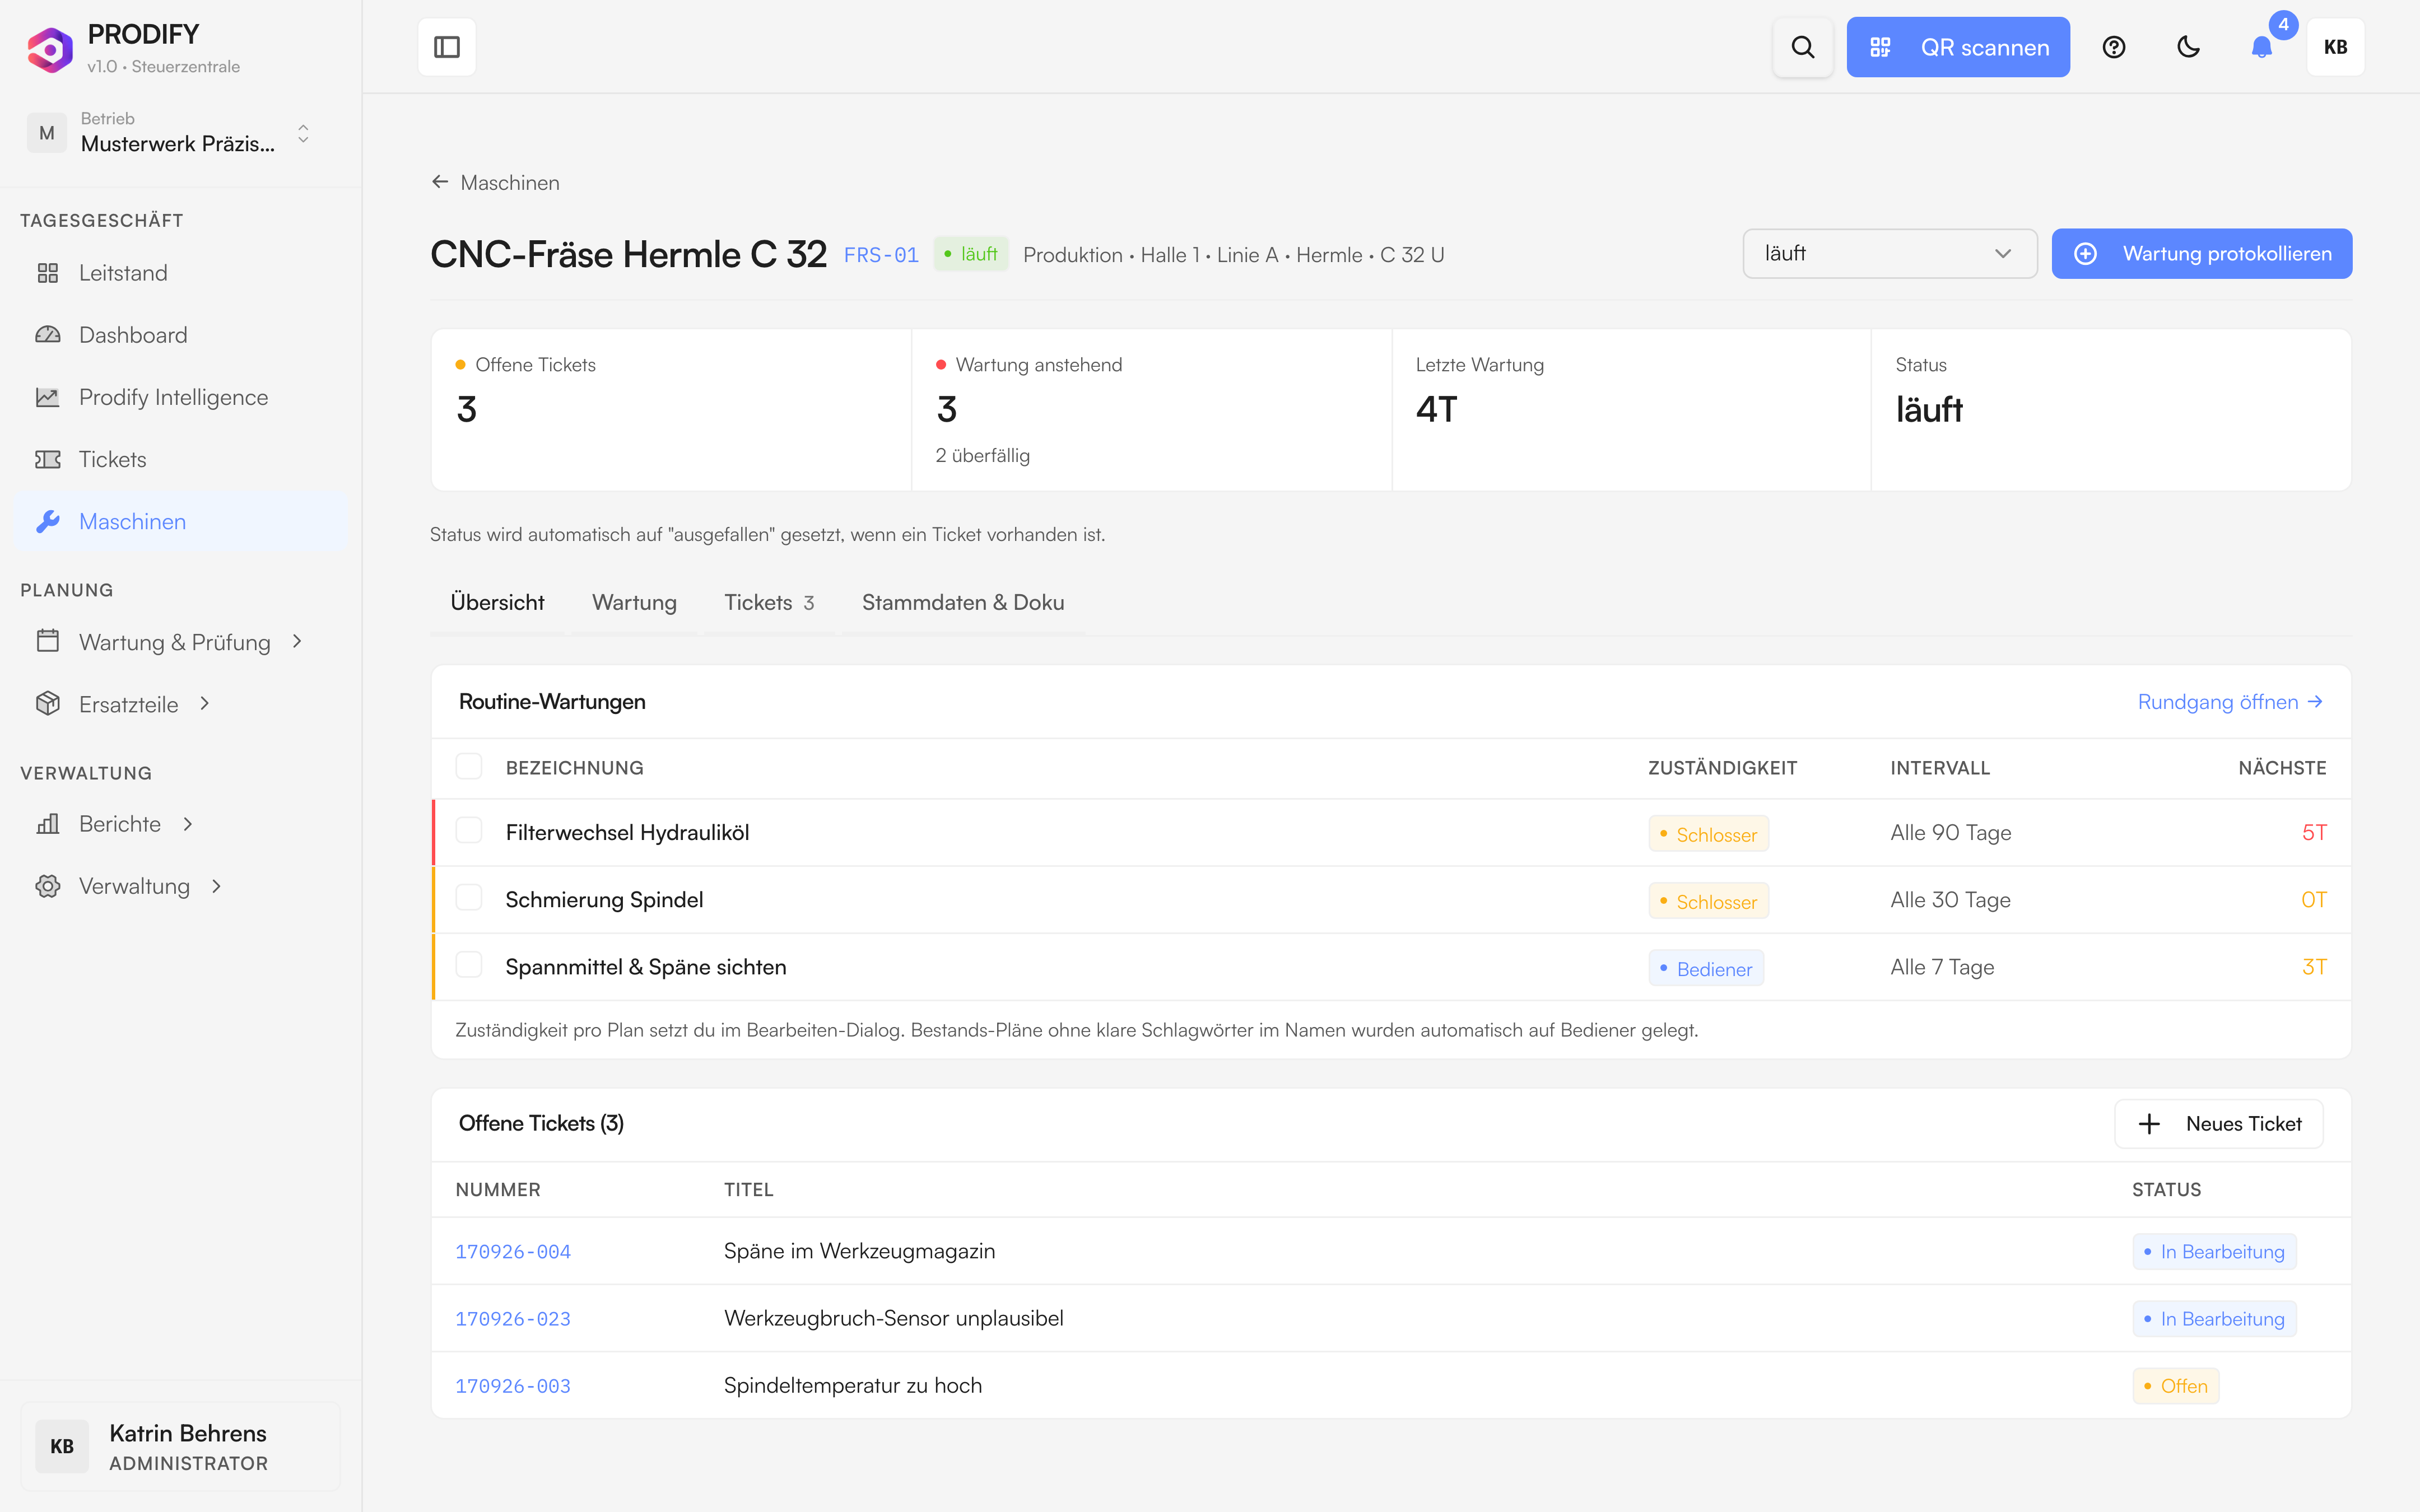Open the Rundgang öffnen link
Screen dimensions: 2420x1512
(2229, 702)
